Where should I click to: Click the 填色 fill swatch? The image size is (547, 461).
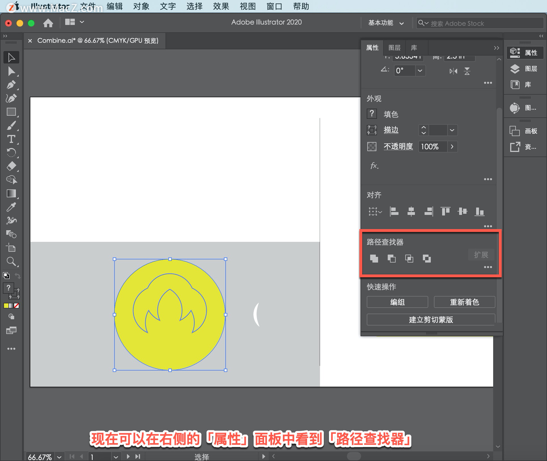tap(372, 114)
